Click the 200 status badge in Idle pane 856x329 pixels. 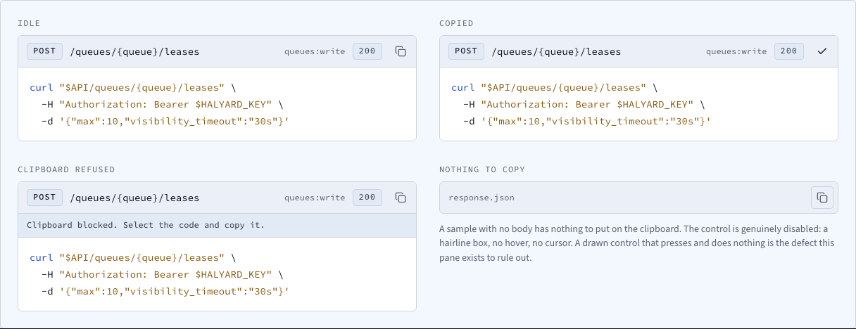coord(367,51)
